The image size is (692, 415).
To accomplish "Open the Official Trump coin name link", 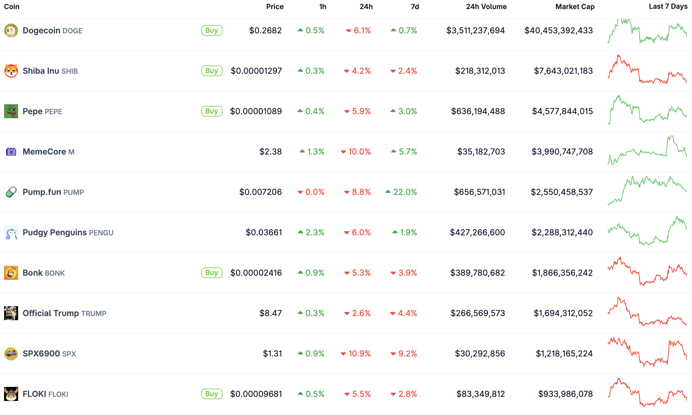I will 51,313.
